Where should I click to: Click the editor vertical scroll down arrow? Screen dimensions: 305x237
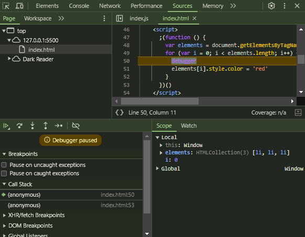pyautogui.click(x=301, y=92)
